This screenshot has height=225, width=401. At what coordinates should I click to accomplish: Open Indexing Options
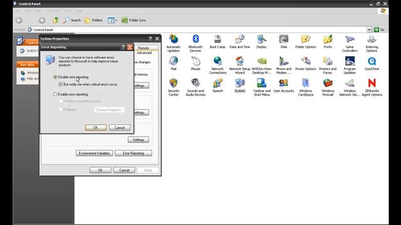(372, 43)
